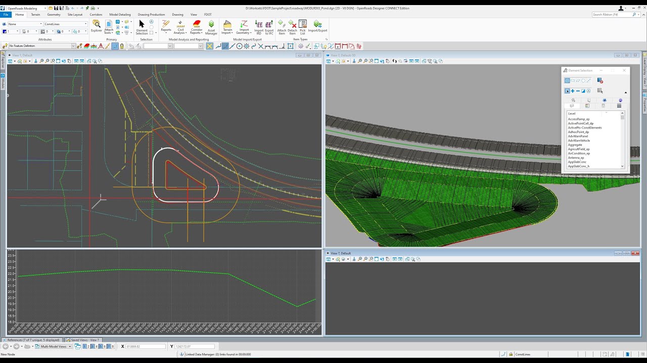
Task: Open the Explorer tool in the ribbon
Action: coord(96,27)
